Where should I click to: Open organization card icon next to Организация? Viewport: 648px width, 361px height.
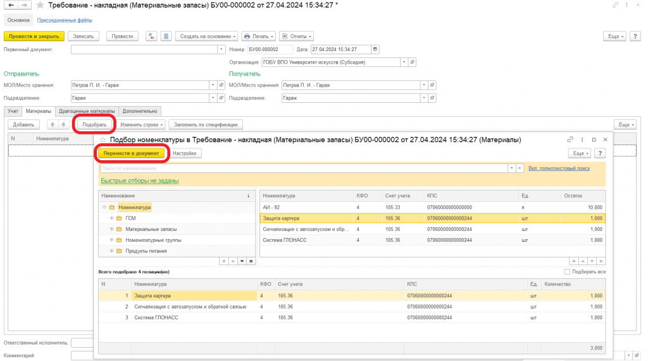pos(412,62)
